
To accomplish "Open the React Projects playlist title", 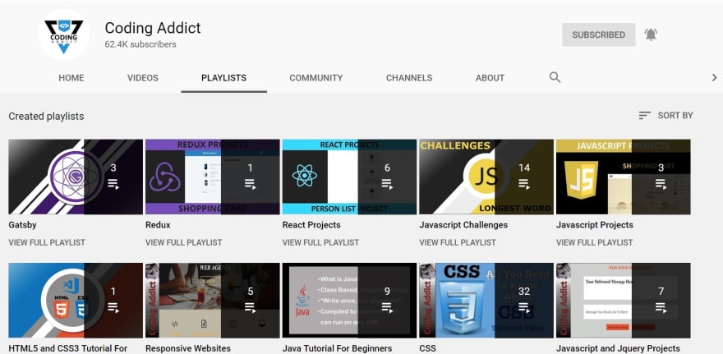I will pos(311,225).
